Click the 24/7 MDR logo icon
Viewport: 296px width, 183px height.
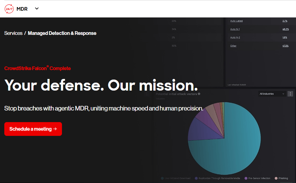click(x=9, y=9)
